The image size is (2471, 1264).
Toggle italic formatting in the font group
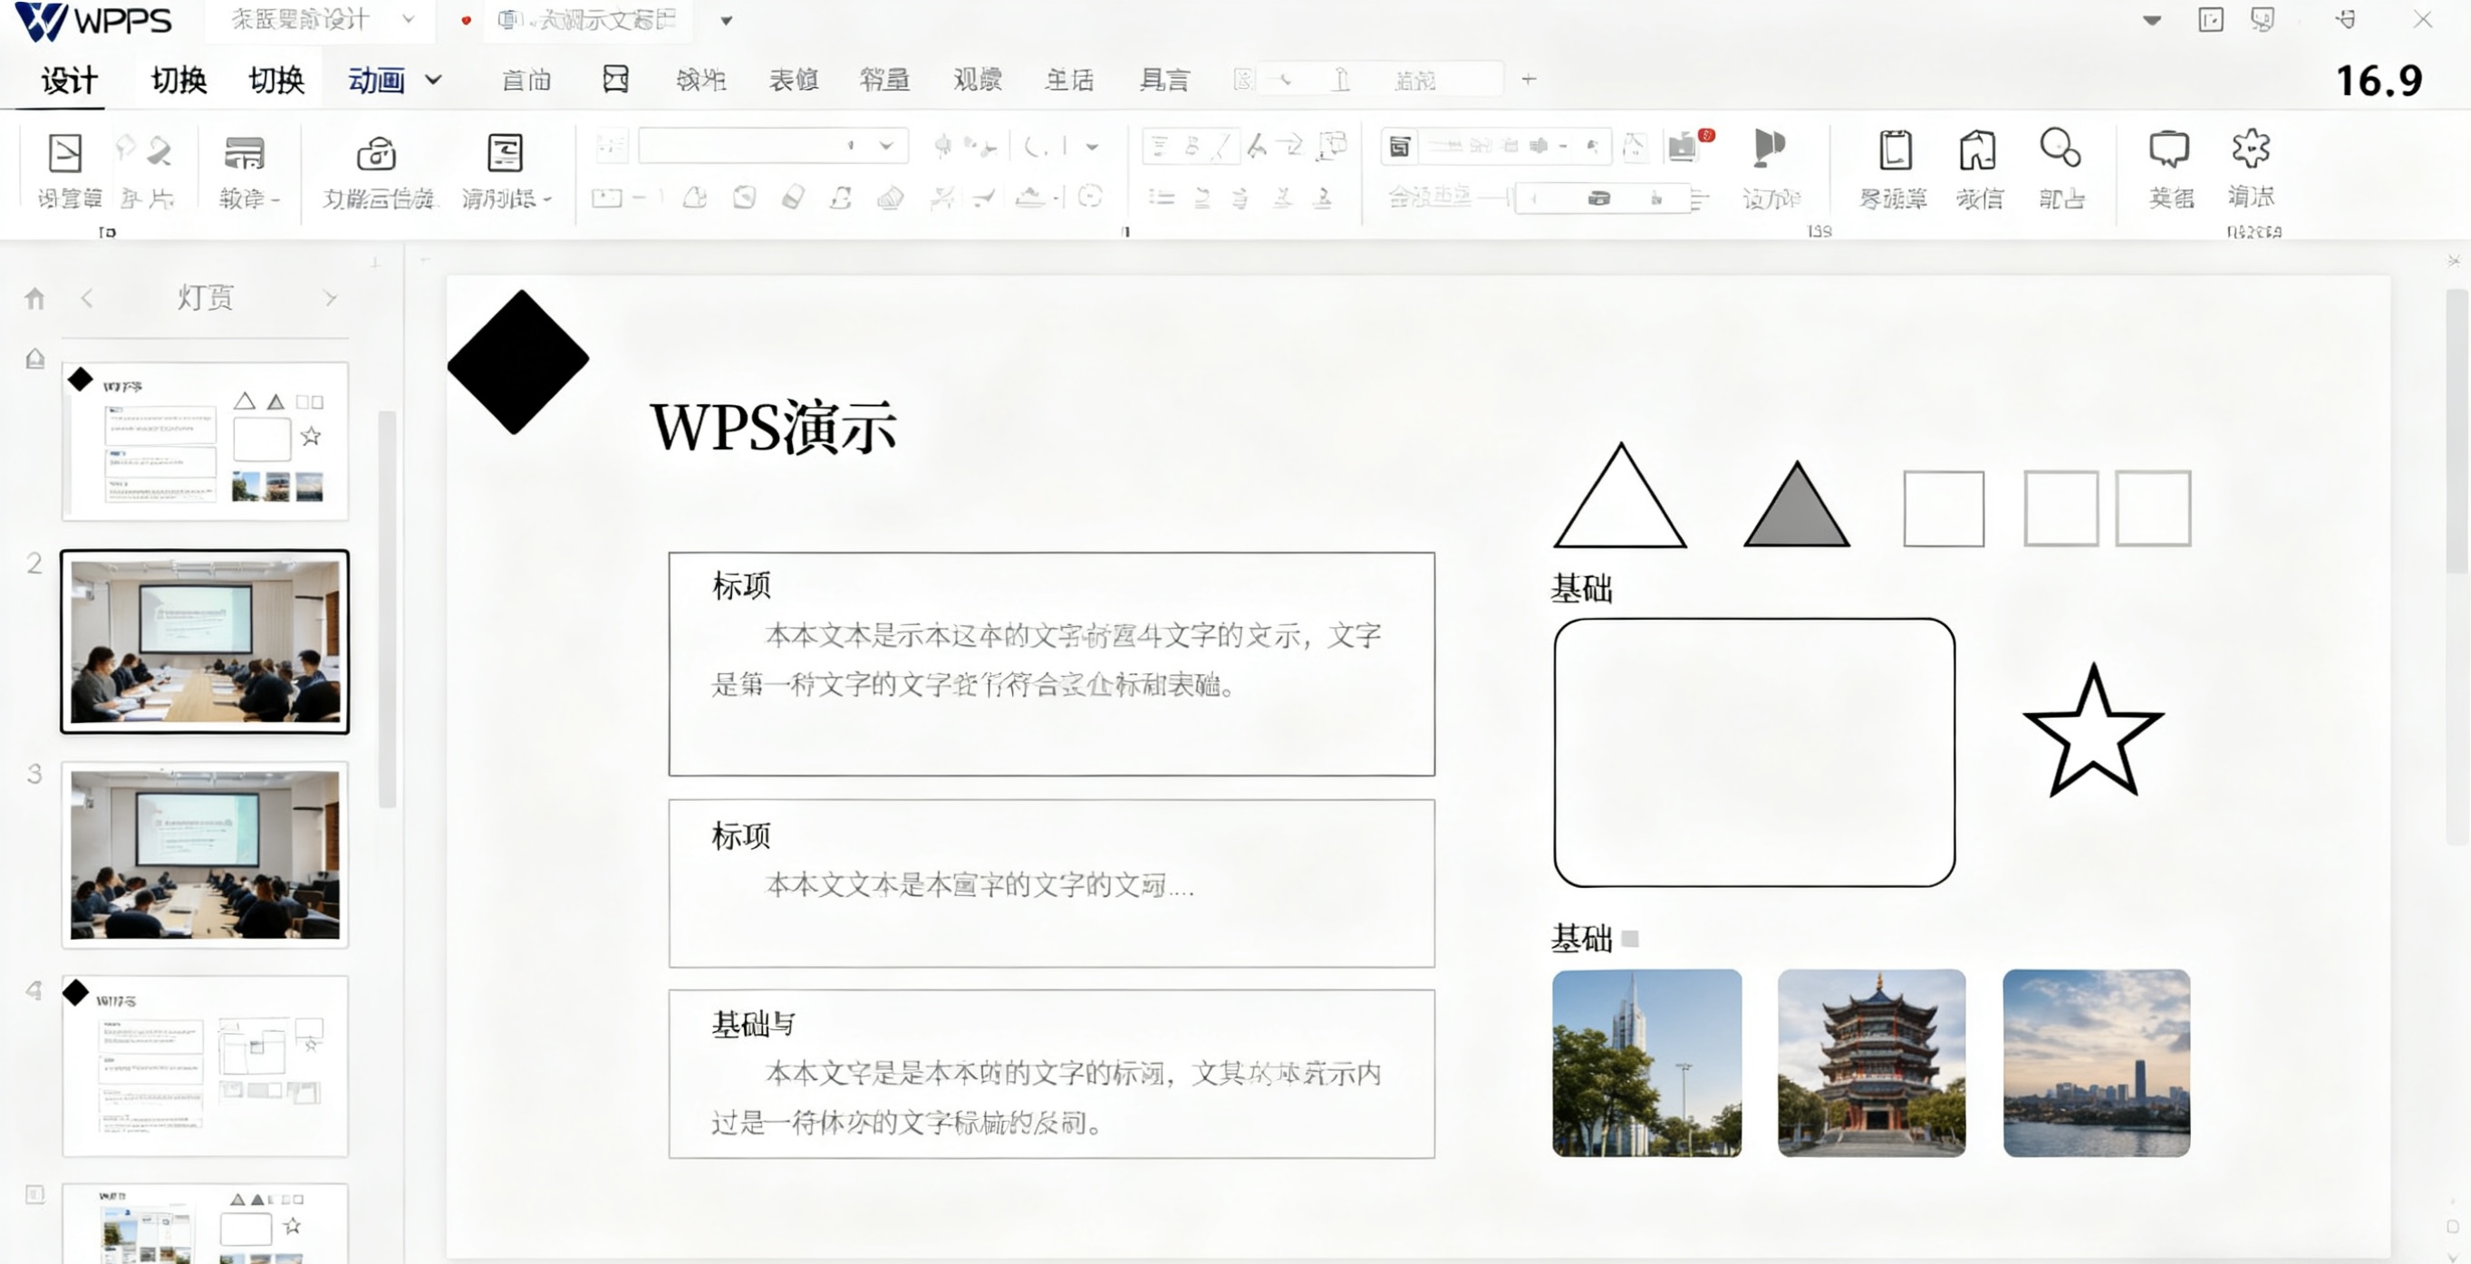pyautogui.click(x=1221, y=146)
